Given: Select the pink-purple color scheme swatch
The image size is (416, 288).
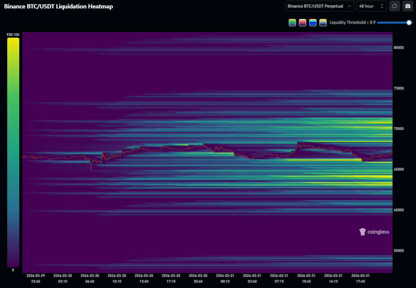Looking at the screenshot, I should tap(303, 23).
